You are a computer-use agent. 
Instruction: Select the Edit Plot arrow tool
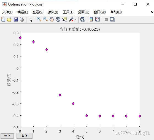pos(31,19)
